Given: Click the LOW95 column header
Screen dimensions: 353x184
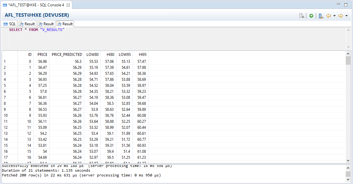Looking at the screenshot, I should 125,54.
